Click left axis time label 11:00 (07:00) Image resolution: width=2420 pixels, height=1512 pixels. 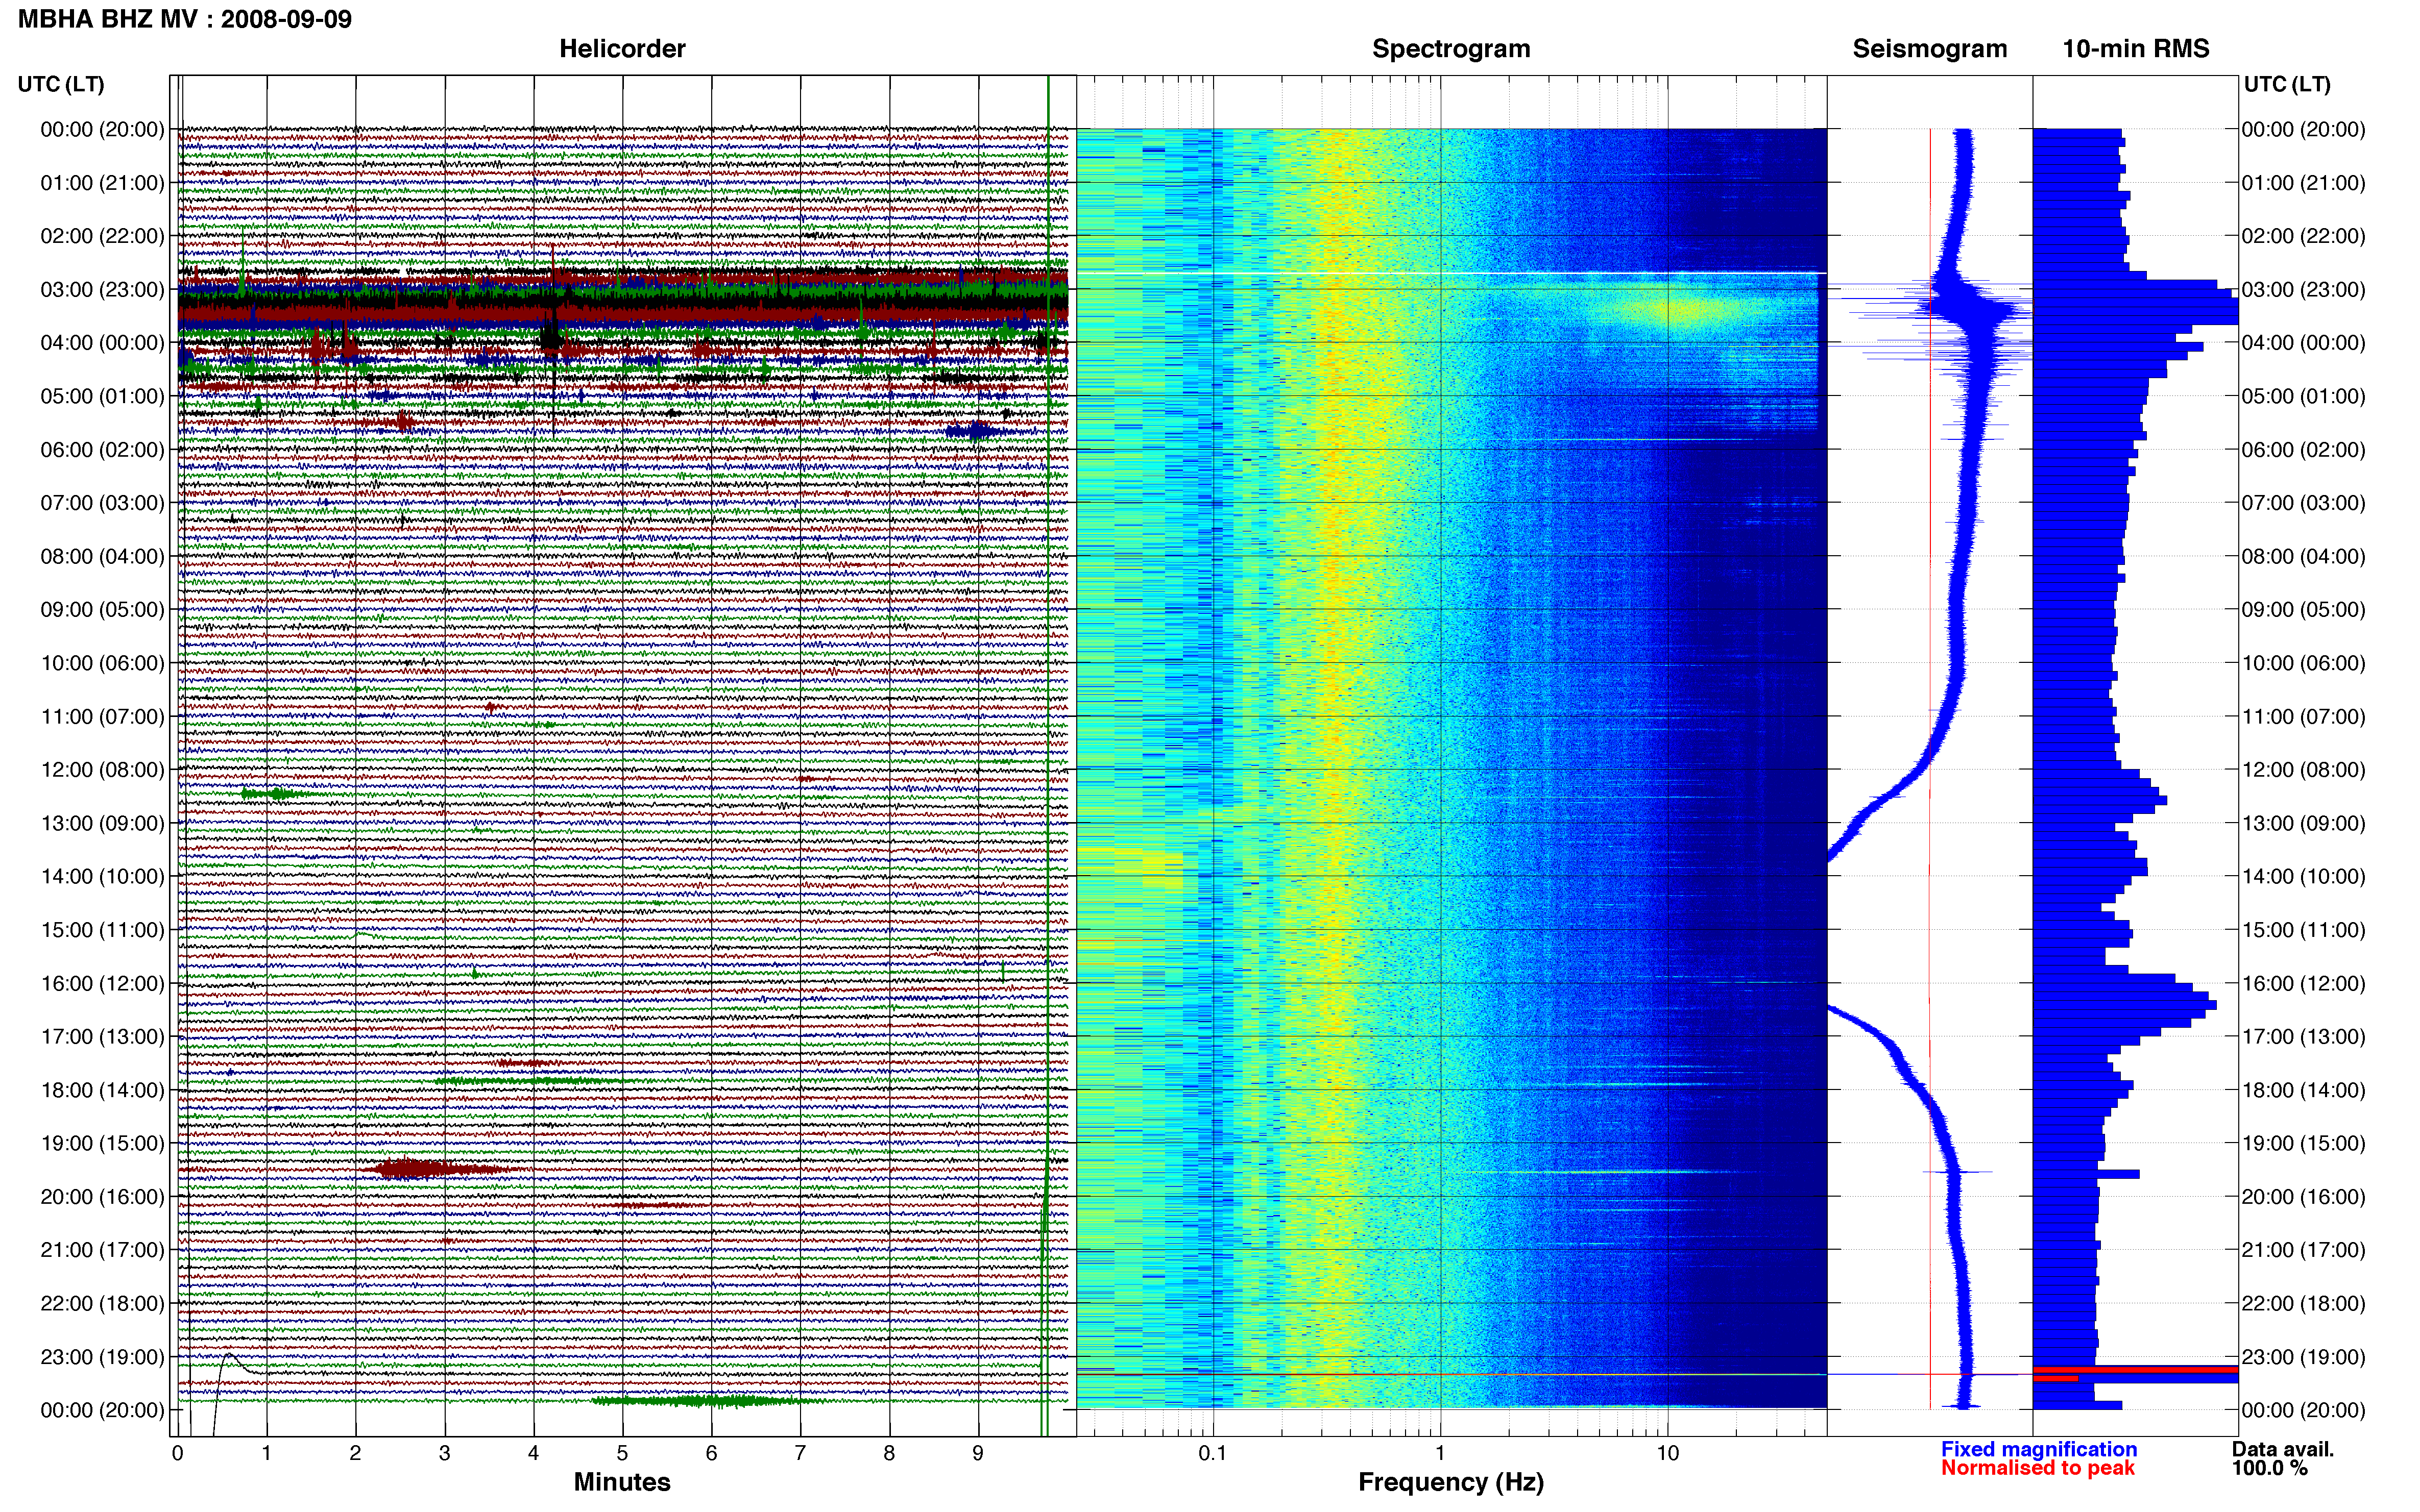pyautogui.click(x=103, y=717)
